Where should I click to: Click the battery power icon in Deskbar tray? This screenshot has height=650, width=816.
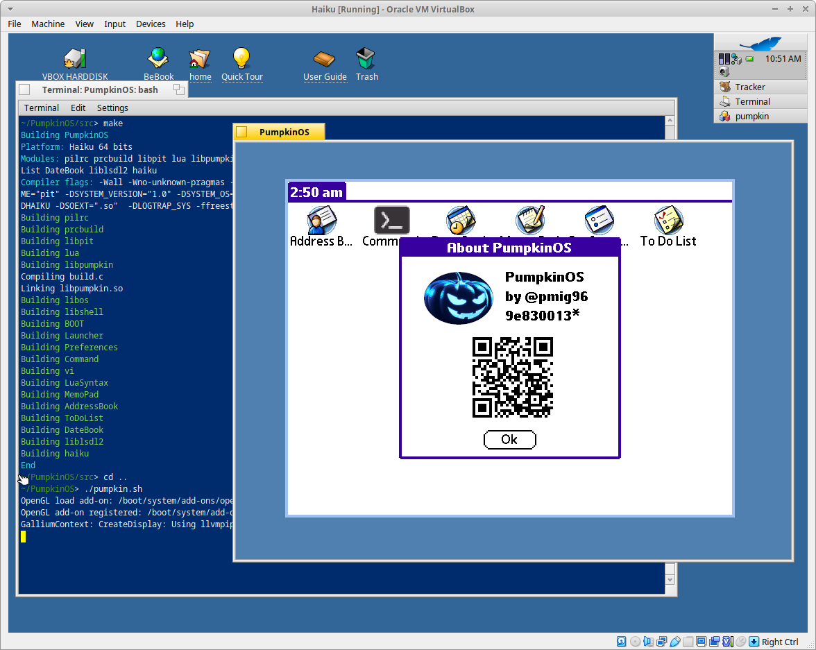(x=749, y=59)
